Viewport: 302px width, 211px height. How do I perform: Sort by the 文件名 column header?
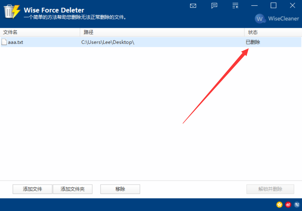coord(40,32)
